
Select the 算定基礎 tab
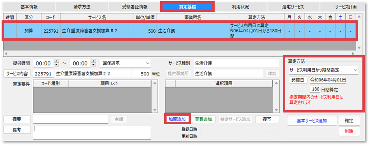pyautogui.click(x=187, y=7)
